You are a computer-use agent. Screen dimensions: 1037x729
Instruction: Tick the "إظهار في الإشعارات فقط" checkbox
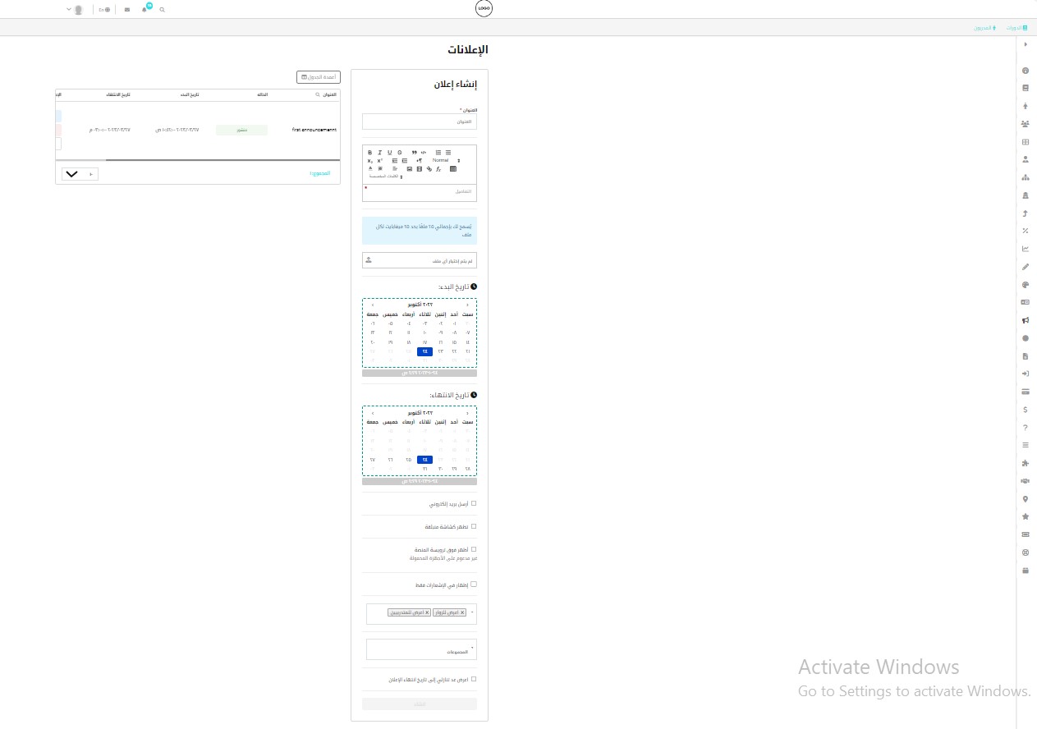[x=474, y=585]
